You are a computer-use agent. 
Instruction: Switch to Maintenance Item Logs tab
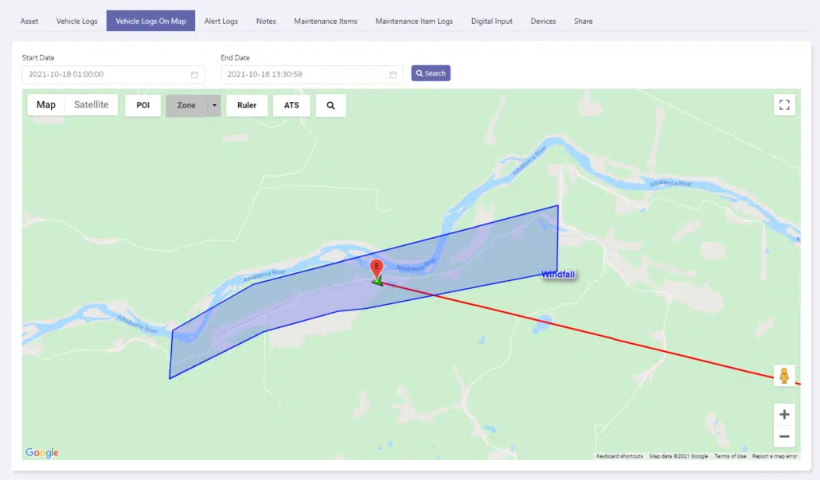click(x=414, y=21)
